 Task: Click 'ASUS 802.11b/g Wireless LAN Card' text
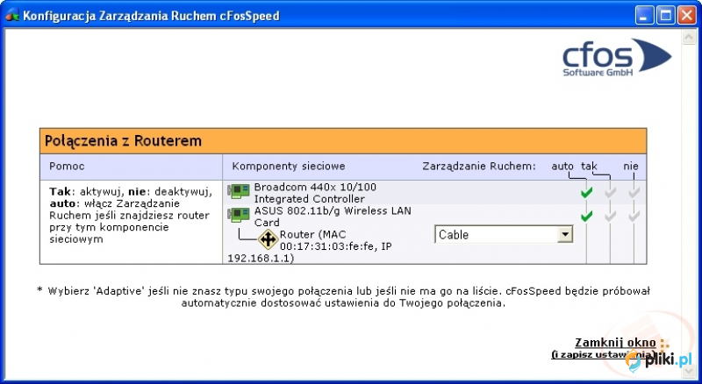click(x=333, y=217)
